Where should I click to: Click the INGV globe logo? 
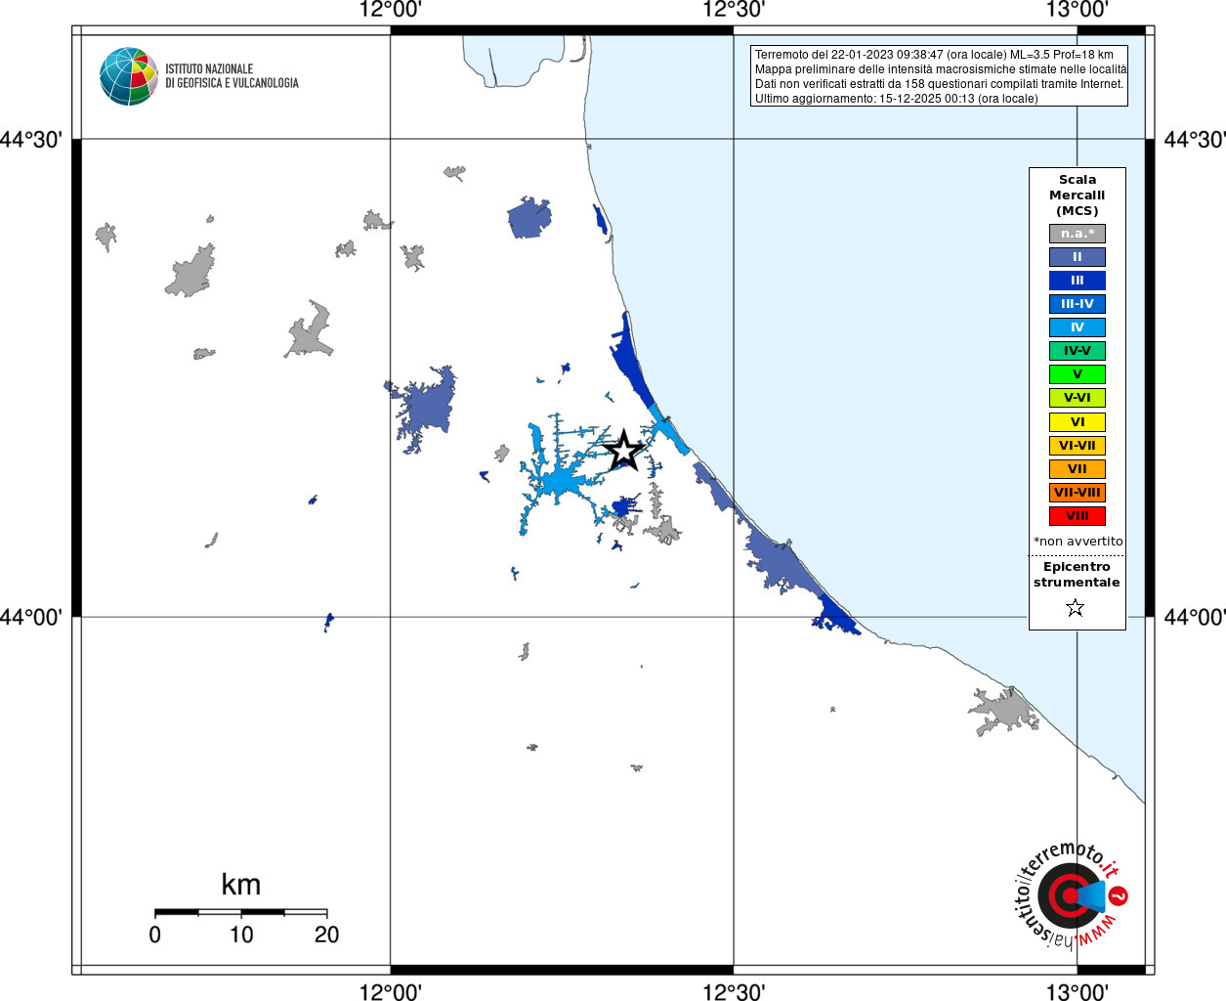pyautogui.click(x=129, y=76)
